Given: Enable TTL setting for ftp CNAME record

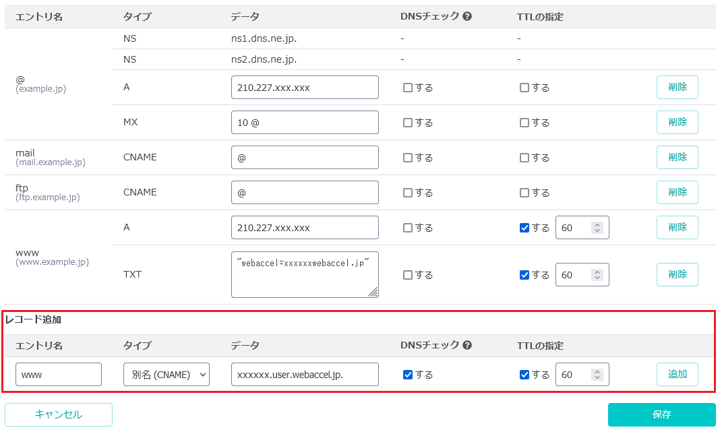Looking at the screenshot, I should [x=524, y=192].
